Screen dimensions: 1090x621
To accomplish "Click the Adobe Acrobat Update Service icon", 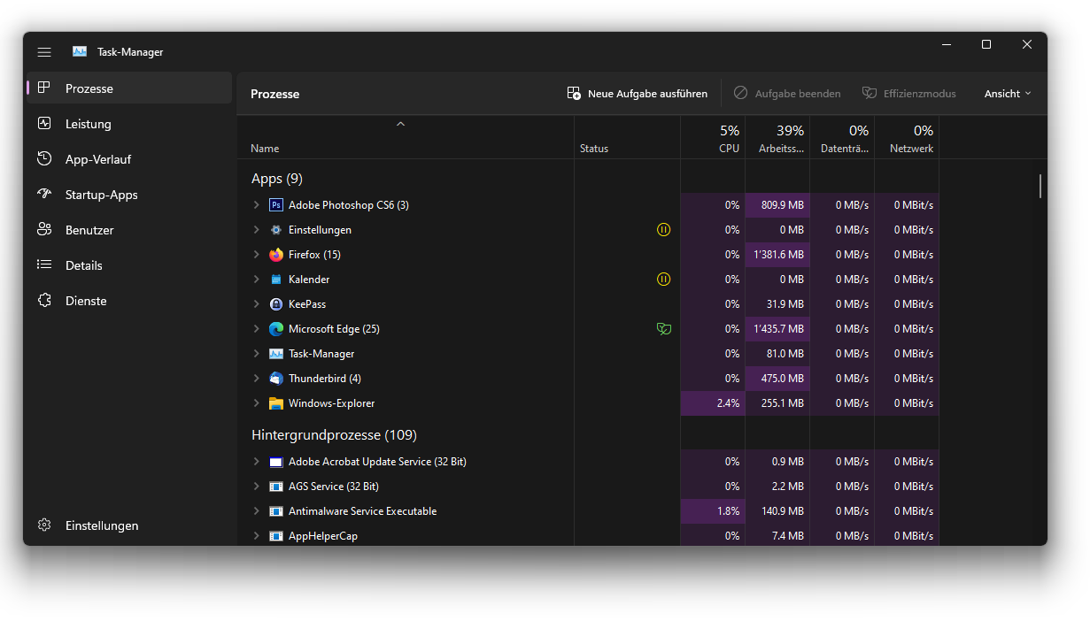I will tap(276, 462).
